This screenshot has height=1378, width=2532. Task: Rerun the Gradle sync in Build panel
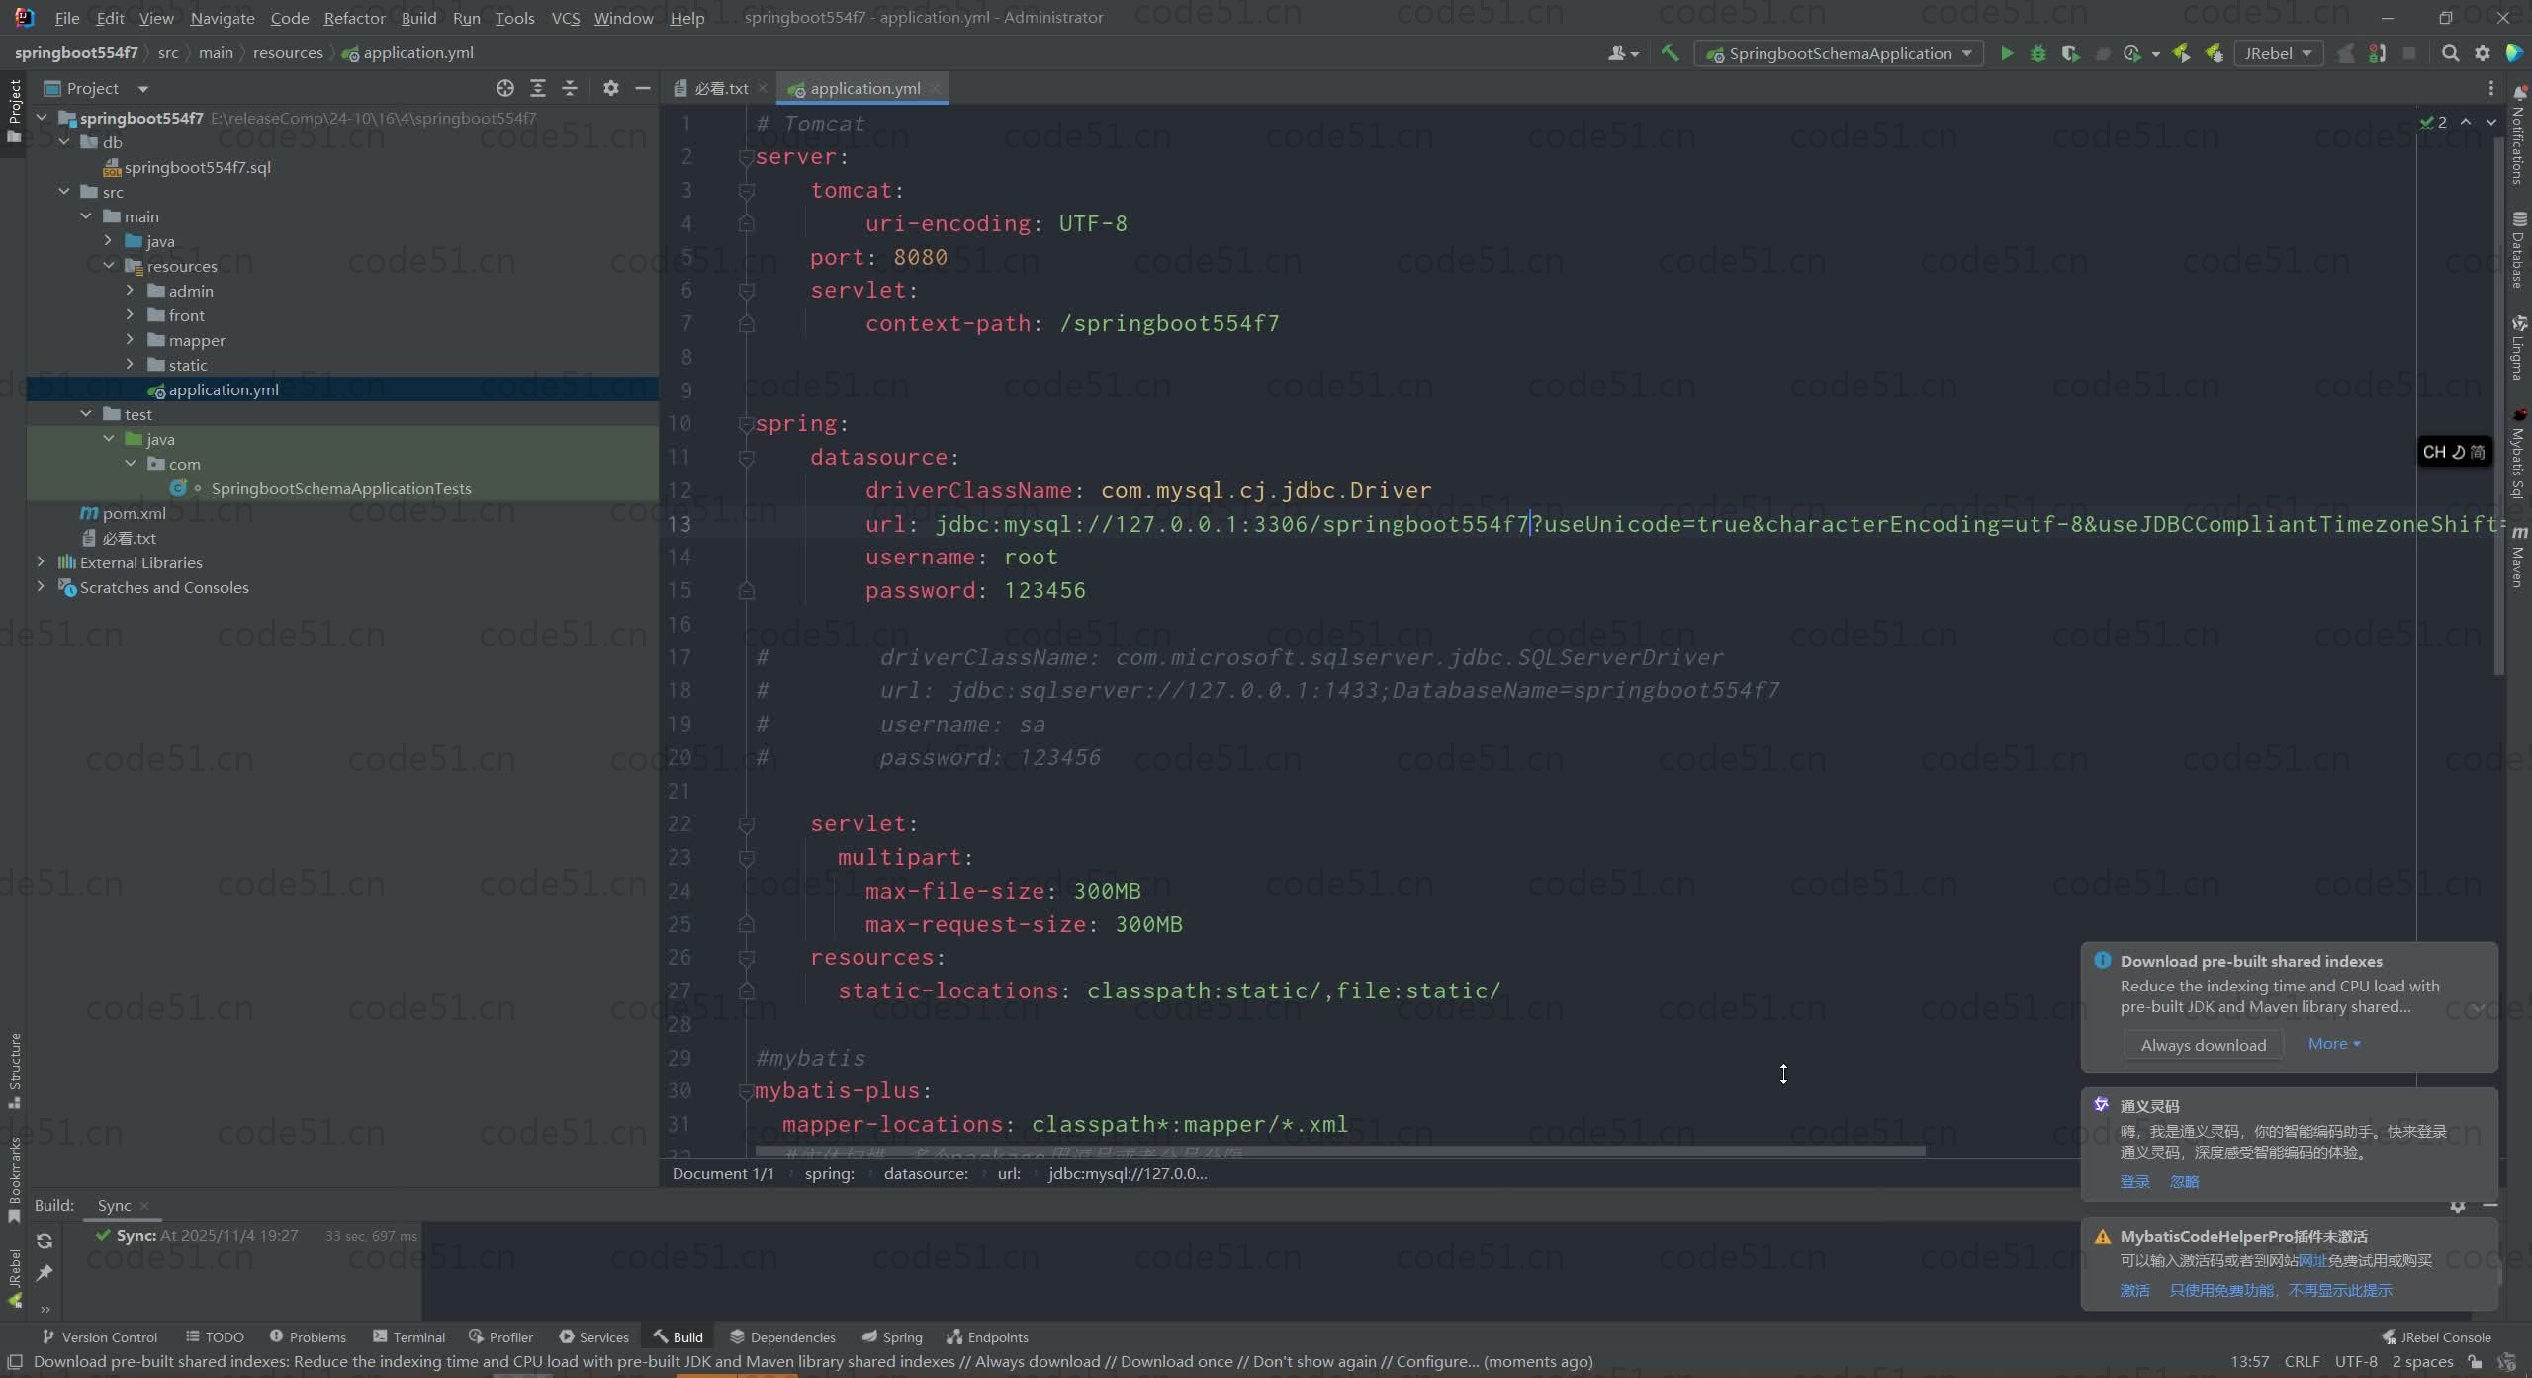(45, 1241)
